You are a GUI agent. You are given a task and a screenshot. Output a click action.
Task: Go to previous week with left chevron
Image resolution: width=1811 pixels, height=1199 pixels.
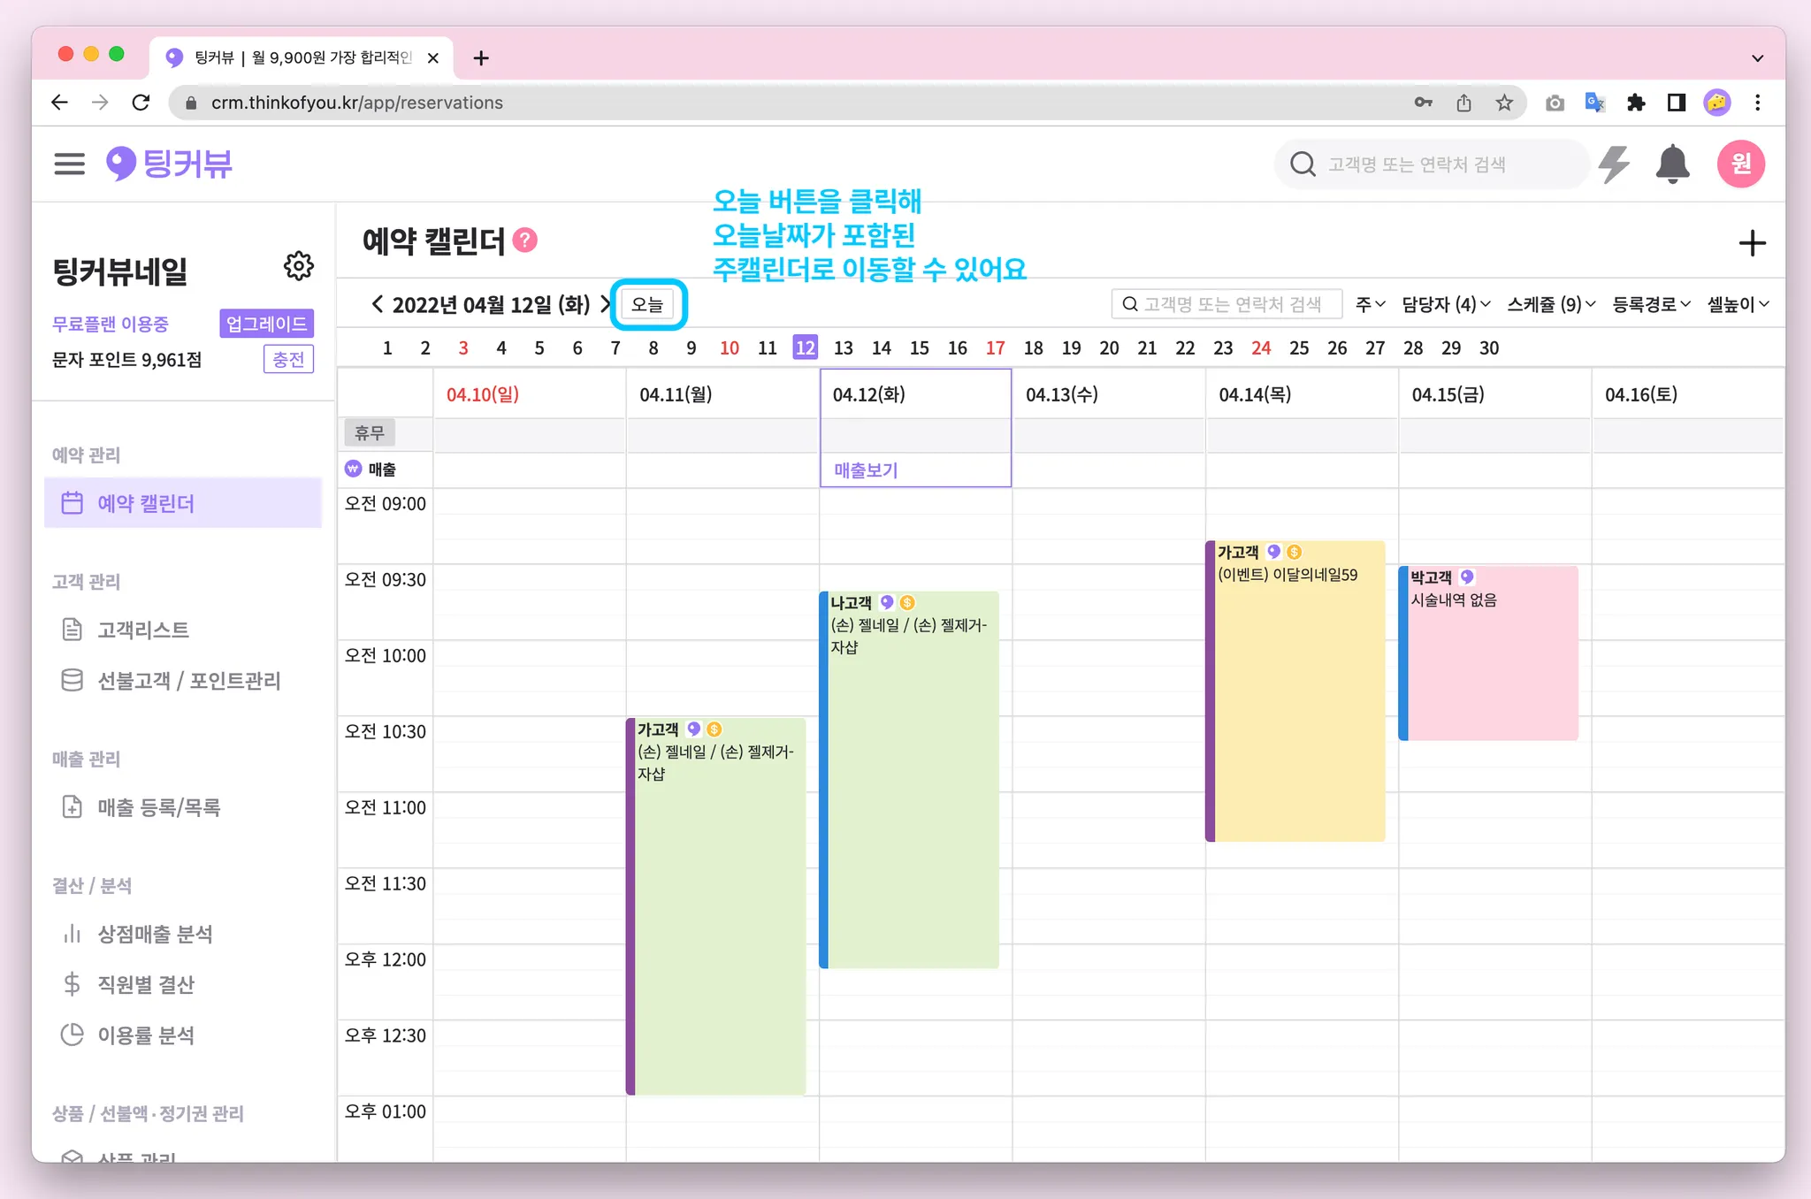[378, 304]
